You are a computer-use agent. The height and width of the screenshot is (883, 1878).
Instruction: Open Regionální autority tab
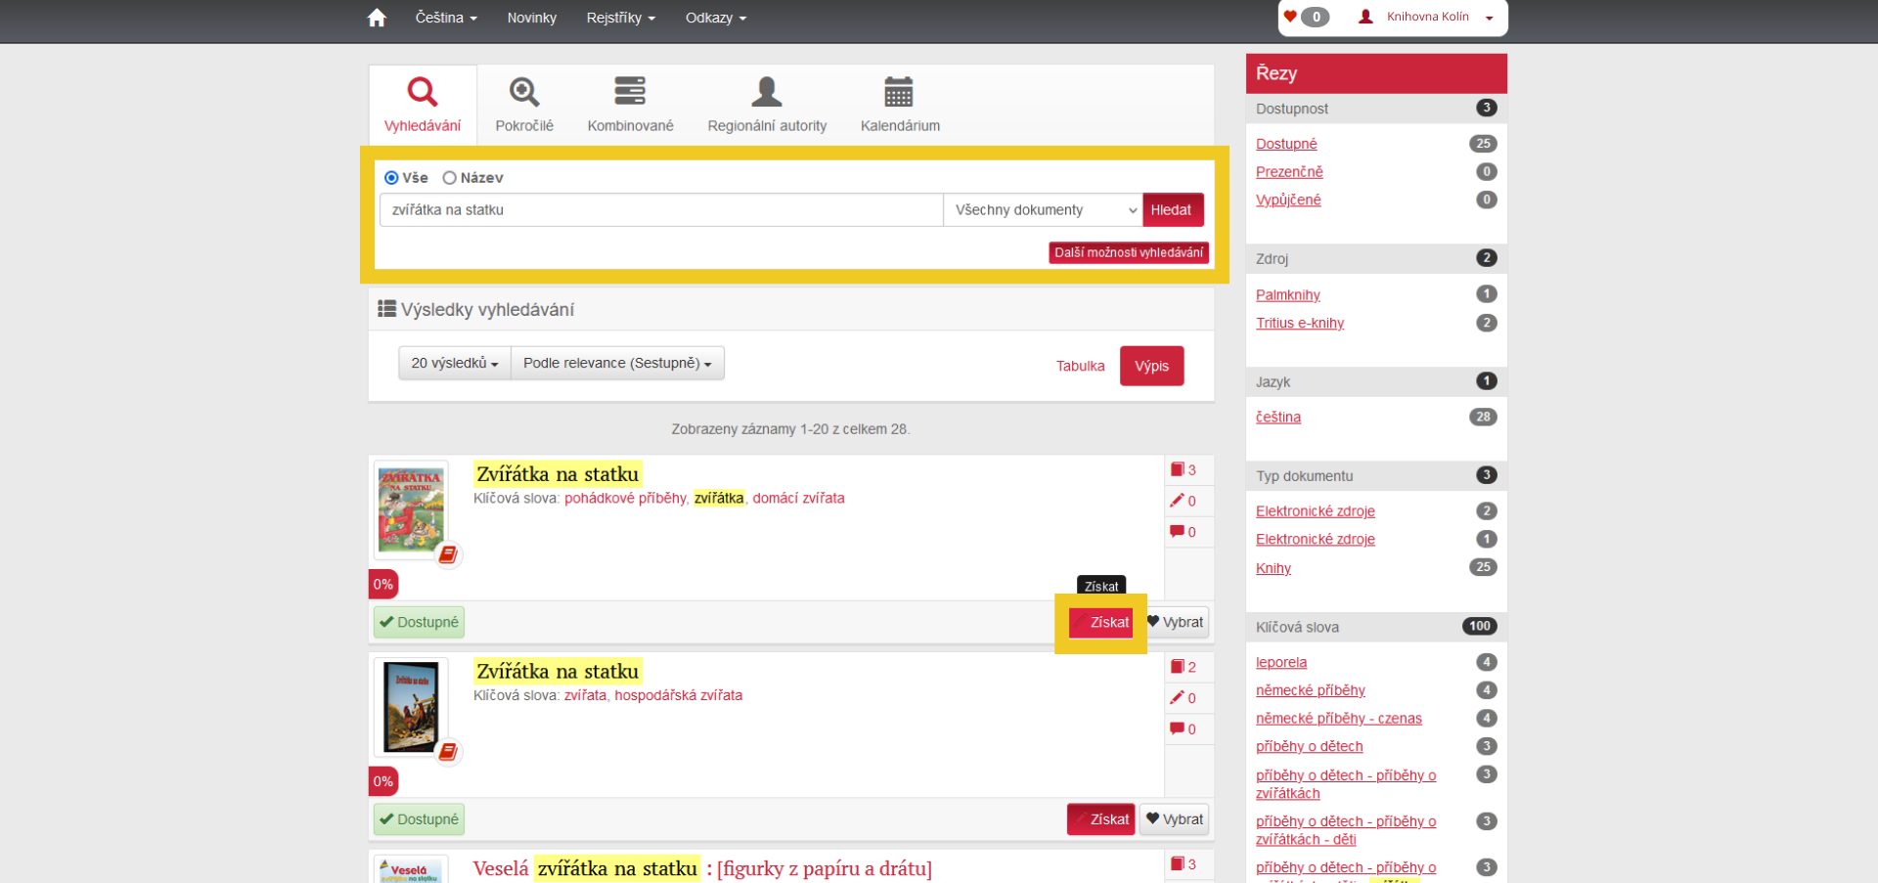[767, 105]
